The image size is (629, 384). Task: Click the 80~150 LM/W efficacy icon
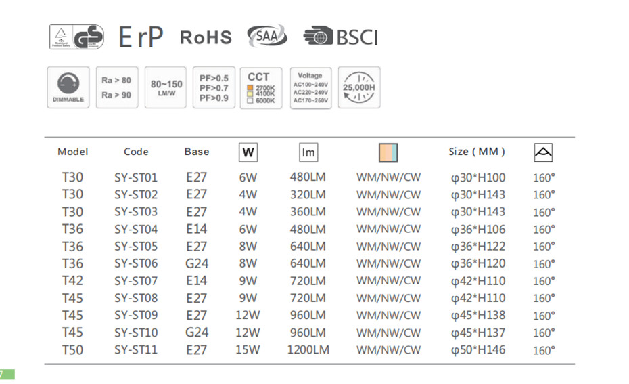166,88
